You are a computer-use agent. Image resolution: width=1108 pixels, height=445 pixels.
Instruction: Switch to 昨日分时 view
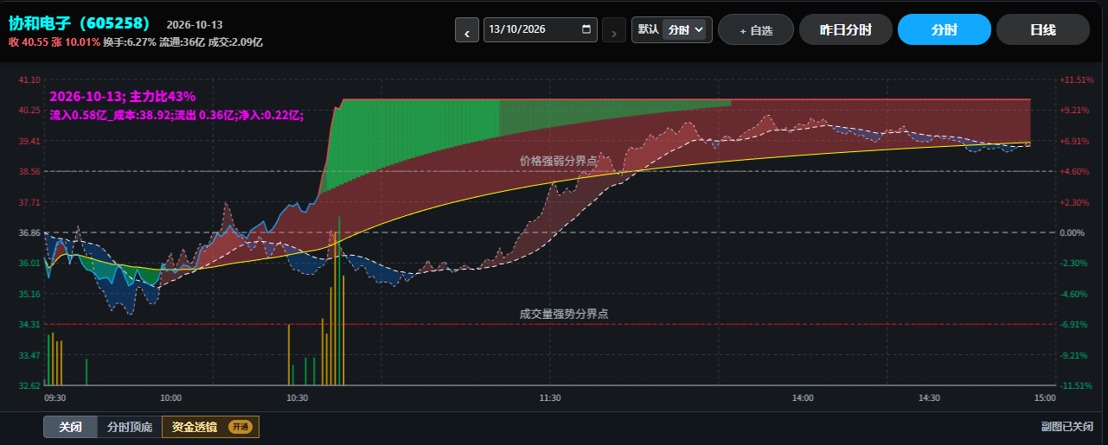point(846,29)
